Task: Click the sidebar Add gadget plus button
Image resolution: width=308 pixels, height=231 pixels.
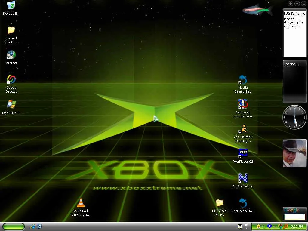Action: click(291, 4)
